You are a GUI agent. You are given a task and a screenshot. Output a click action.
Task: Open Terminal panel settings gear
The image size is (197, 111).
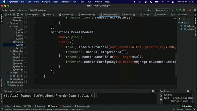pos(153,91)
